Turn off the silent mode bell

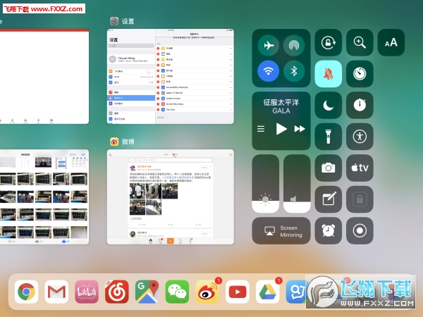point(329,73)
